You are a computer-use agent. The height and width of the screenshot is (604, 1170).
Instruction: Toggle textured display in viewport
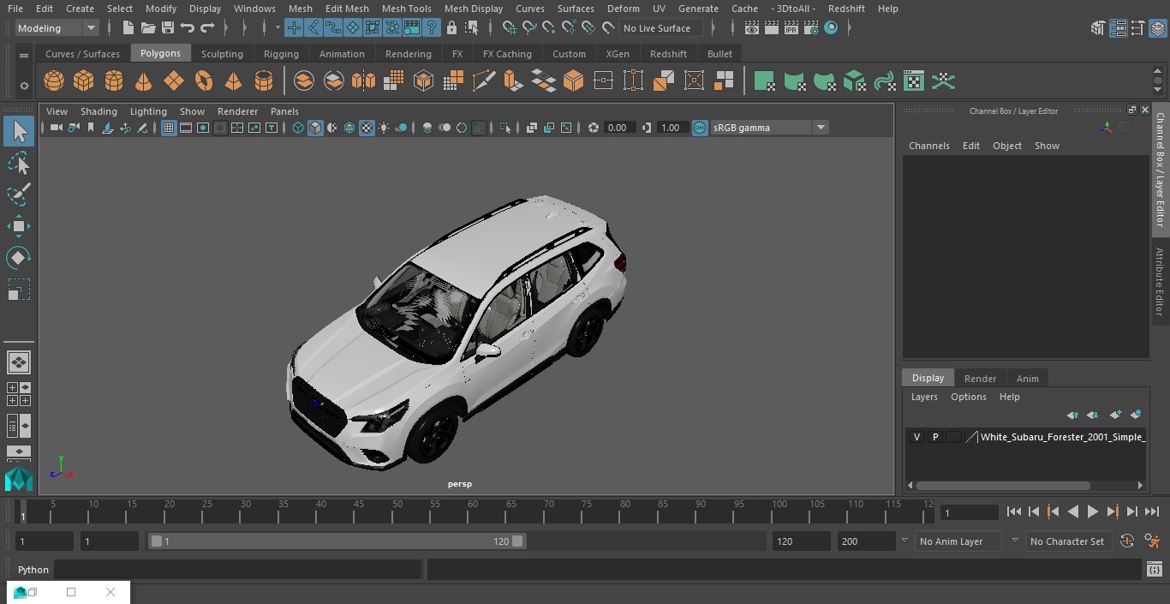coord(367,128)
